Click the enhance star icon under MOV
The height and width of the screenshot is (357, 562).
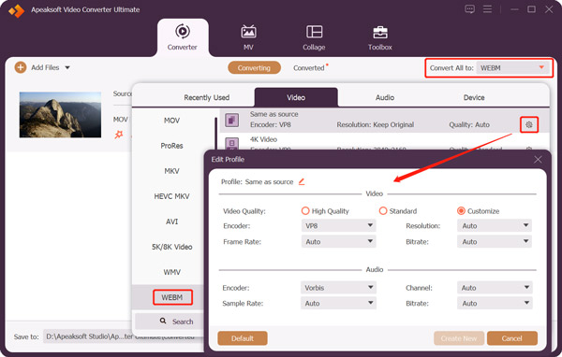pyautogui.click(x=119, y=135)
